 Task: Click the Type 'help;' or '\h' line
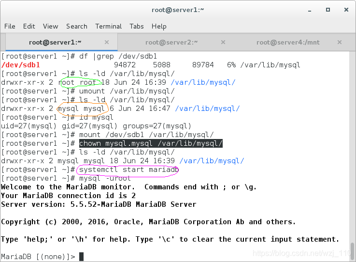coord(170,239)
